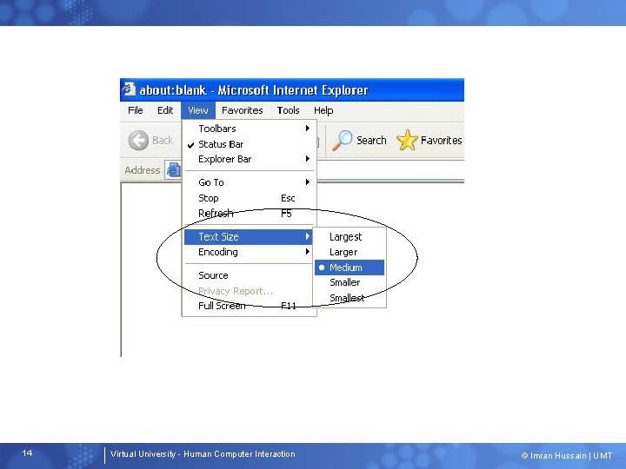Screen dimensions: 626x469
Task: Click the Back arrow icon
Action: coord(138,141)
